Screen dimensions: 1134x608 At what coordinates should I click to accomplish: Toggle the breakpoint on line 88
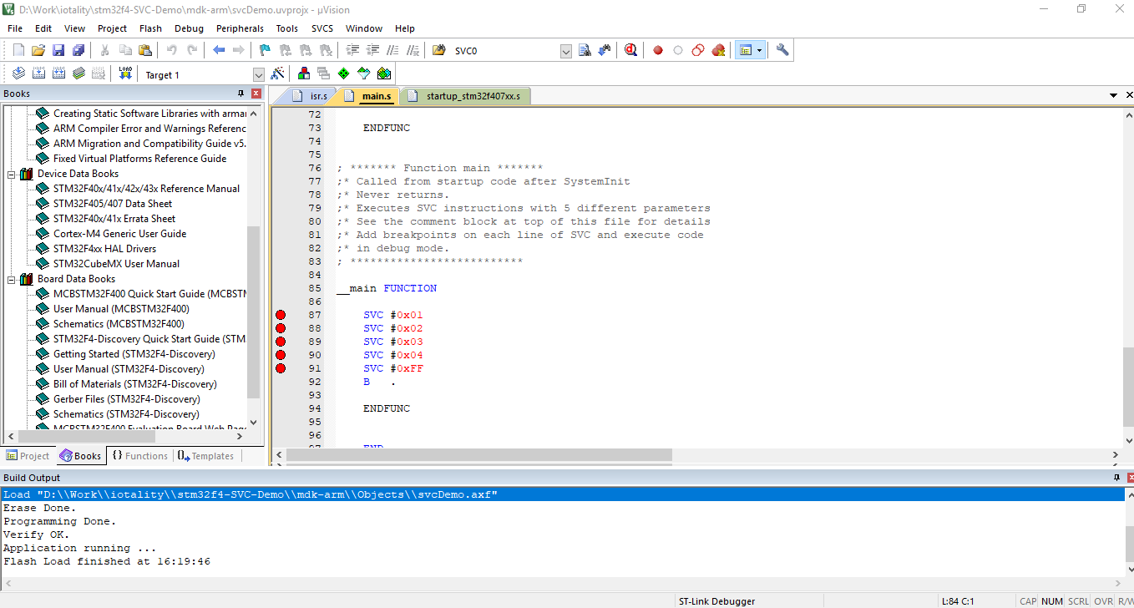pyautogui.click(x=281, y=328)
